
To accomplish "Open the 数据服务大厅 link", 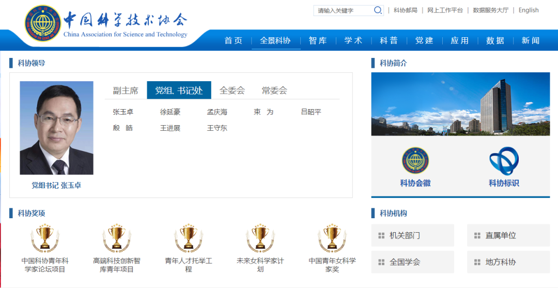I will point(491,10).
